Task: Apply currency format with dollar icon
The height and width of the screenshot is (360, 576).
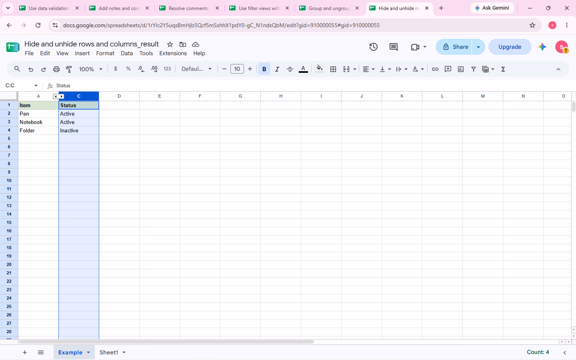Action: click(116, 69)
